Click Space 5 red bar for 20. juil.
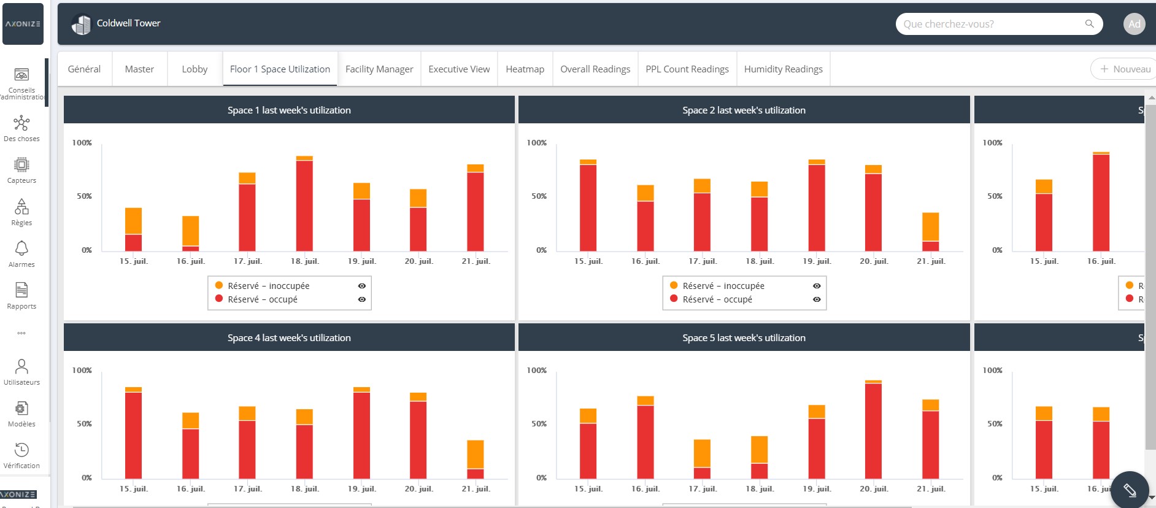 [873, 431]
